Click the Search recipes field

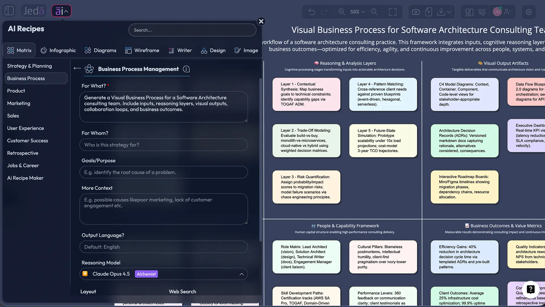pos(192,30)
